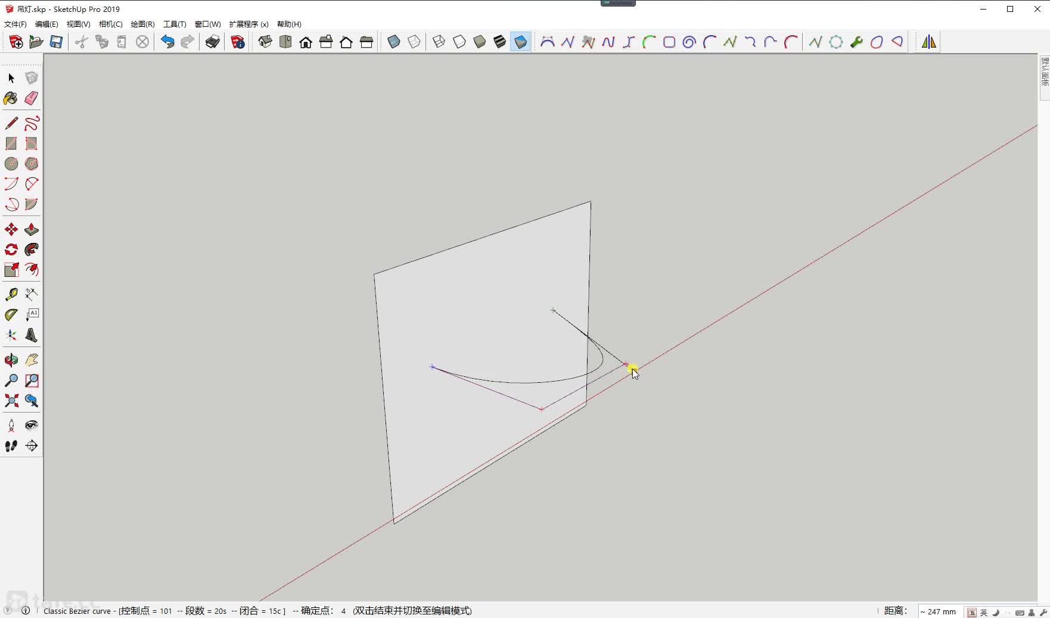This screenshot has height=618, width=1050.
Task: Activate the Orbit tool
Action: point(11,360)
